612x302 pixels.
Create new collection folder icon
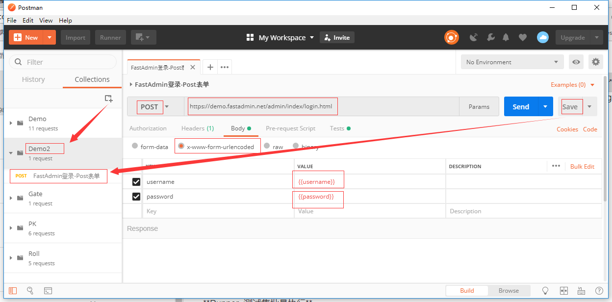pos(109,99)
